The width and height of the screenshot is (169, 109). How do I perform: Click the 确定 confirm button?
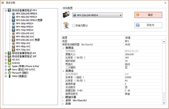(x=148, y=15)
